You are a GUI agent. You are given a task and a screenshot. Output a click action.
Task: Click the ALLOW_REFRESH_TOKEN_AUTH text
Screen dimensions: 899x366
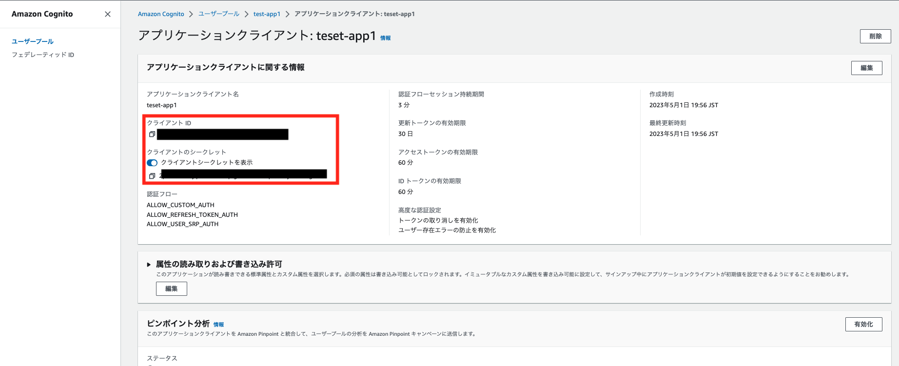192,215
